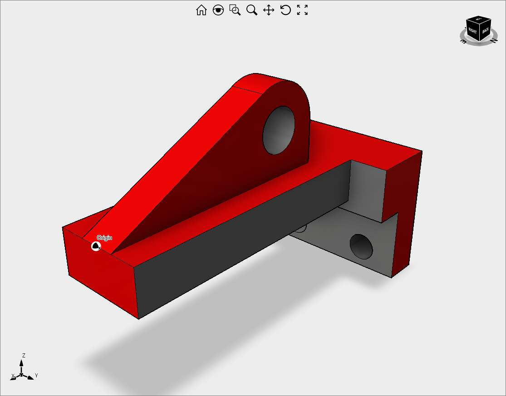Click the Home view icon

point(201,10)
